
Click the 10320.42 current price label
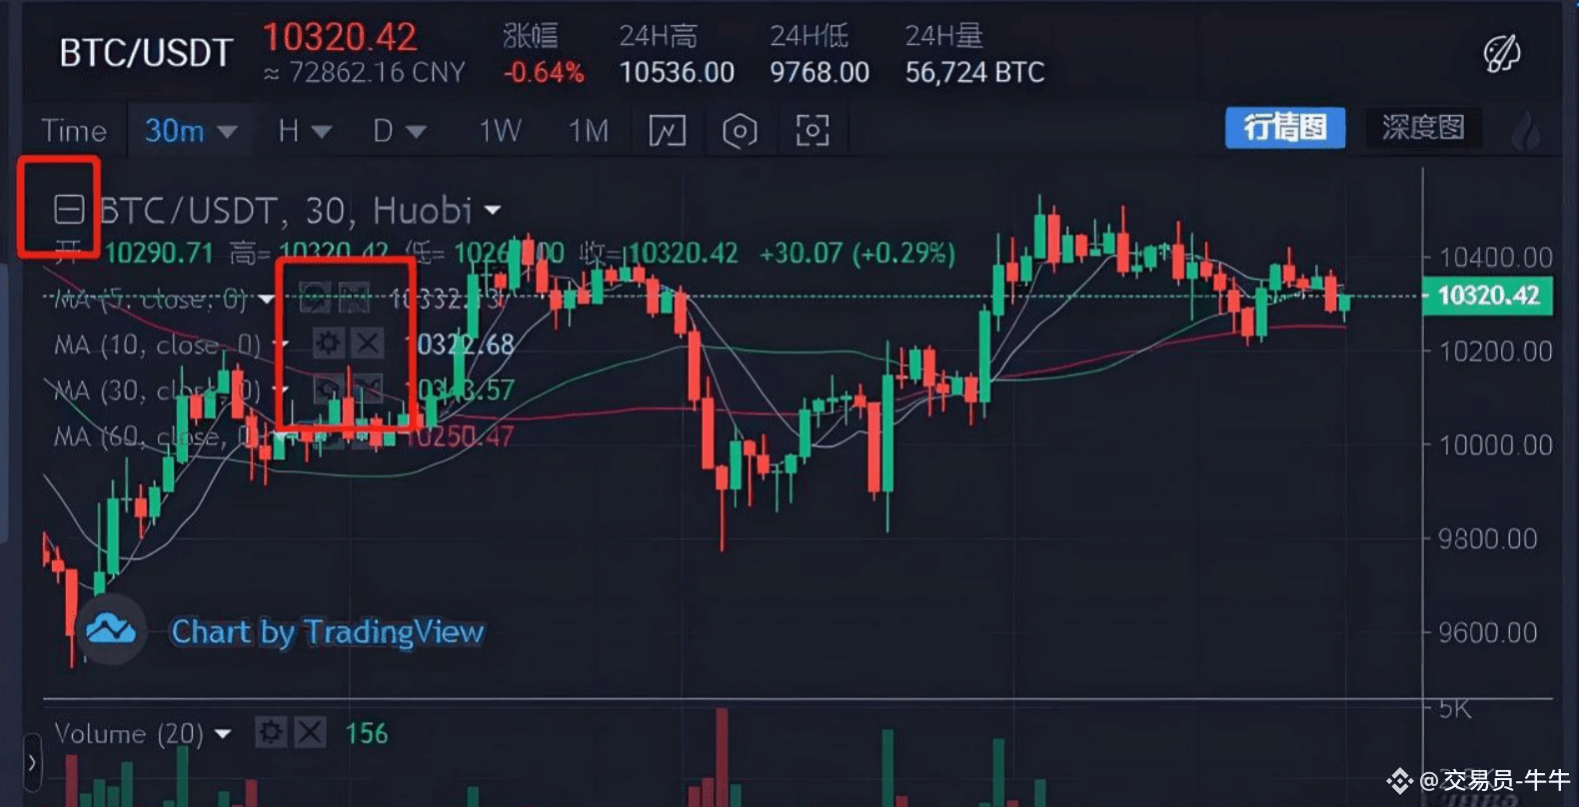tap(1487, 296)
